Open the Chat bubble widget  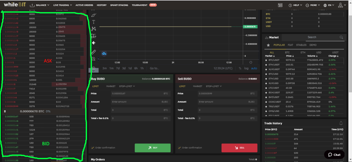coord(334,155)
